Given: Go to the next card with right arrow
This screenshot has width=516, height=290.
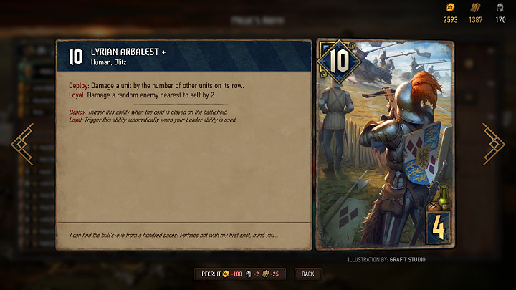Looking at the screenshot, I should 493,145.
